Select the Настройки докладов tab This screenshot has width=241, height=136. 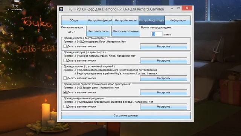(x=152, y=20)
